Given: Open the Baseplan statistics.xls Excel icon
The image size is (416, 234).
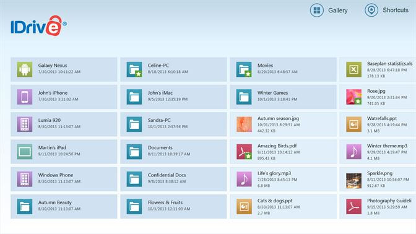Looking at the screenshot, I should click(x=353, y=69).
